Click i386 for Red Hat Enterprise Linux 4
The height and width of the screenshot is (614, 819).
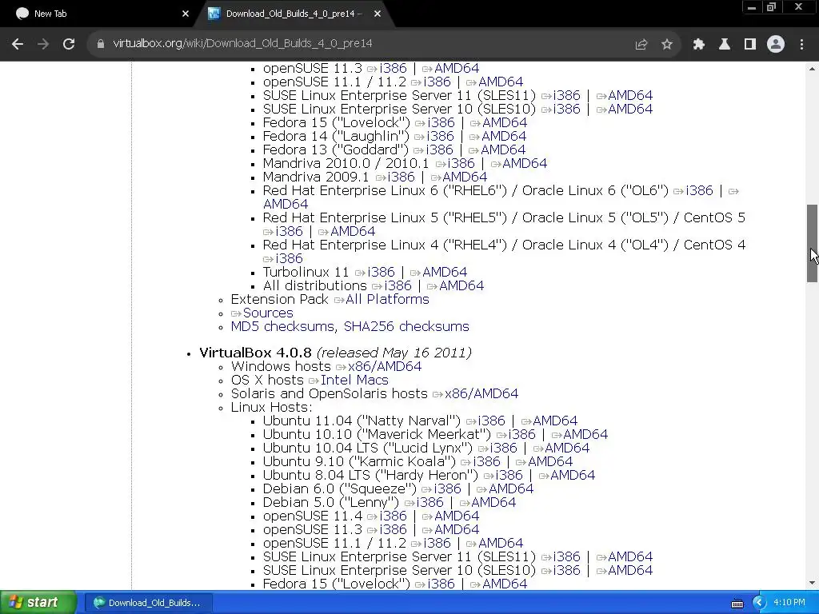point(289,258)
